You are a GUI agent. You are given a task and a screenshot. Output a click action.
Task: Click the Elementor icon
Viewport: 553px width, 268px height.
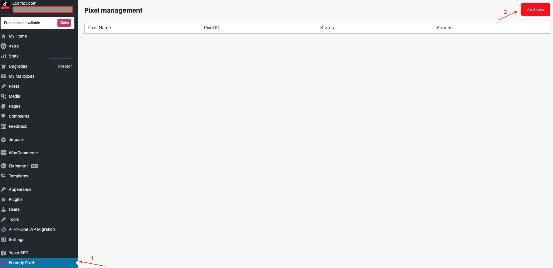tap(4, 166)
